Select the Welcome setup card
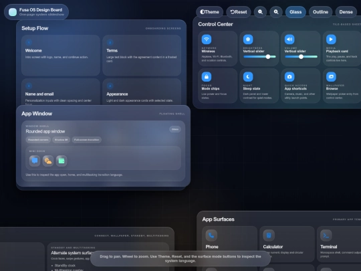361x271 pixels. [x=61, y=56]
